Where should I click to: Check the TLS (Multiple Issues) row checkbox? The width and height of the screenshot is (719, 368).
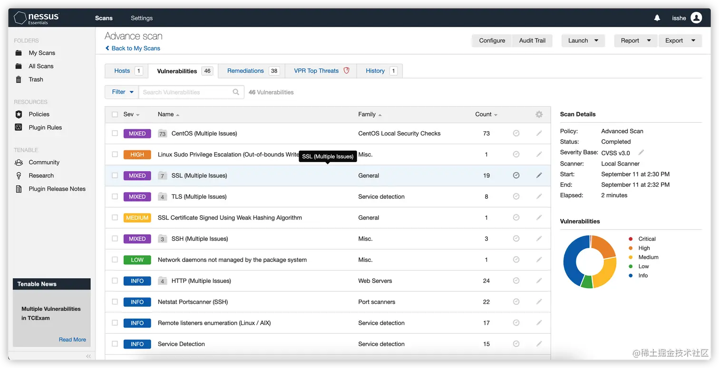tap(115, 196)
